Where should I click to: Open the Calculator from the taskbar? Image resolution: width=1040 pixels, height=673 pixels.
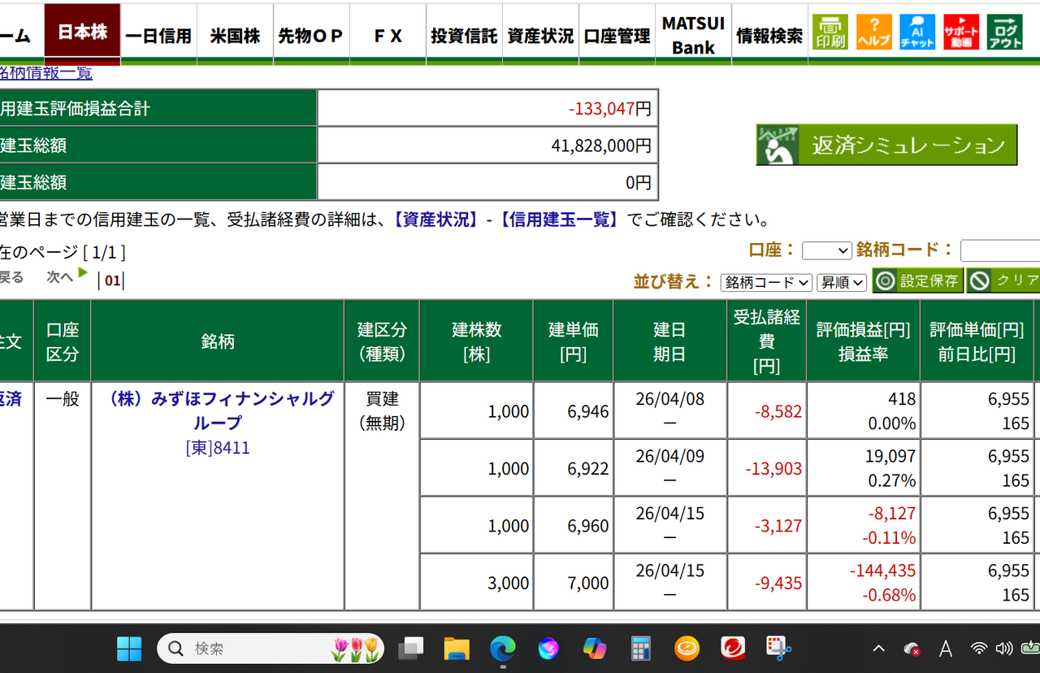pos(641,648)
